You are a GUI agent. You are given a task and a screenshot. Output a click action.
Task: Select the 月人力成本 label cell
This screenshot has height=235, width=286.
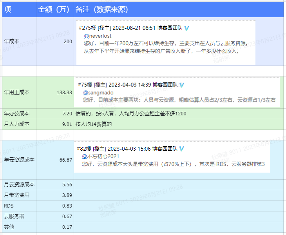tap(19, 124)
